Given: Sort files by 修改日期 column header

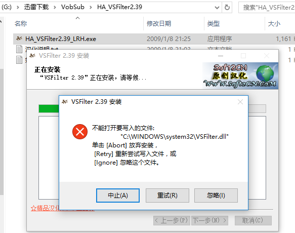Looking at the screenshot, I should click(159, 23).
